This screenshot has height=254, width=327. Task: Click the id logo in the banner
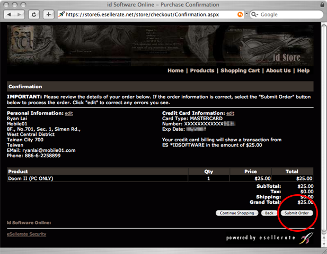pos(22,39)
